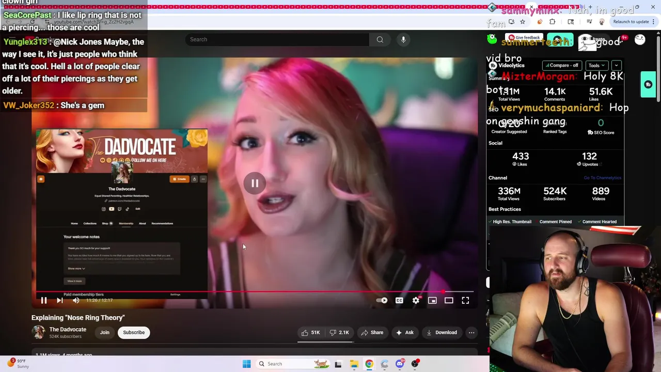Open Google Chrome taskbar icon
The height and width of the screenshot is (372, 661).
click(369, 364)
